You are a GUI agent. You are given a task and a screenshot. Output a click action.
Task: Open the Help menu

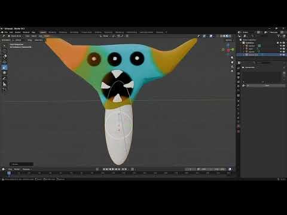(x=33, y=32)
